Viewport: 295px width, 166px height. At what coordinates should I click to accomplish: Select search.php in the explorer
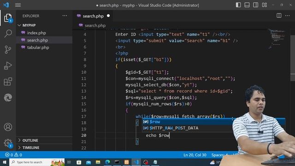click(x=44, y=40)
